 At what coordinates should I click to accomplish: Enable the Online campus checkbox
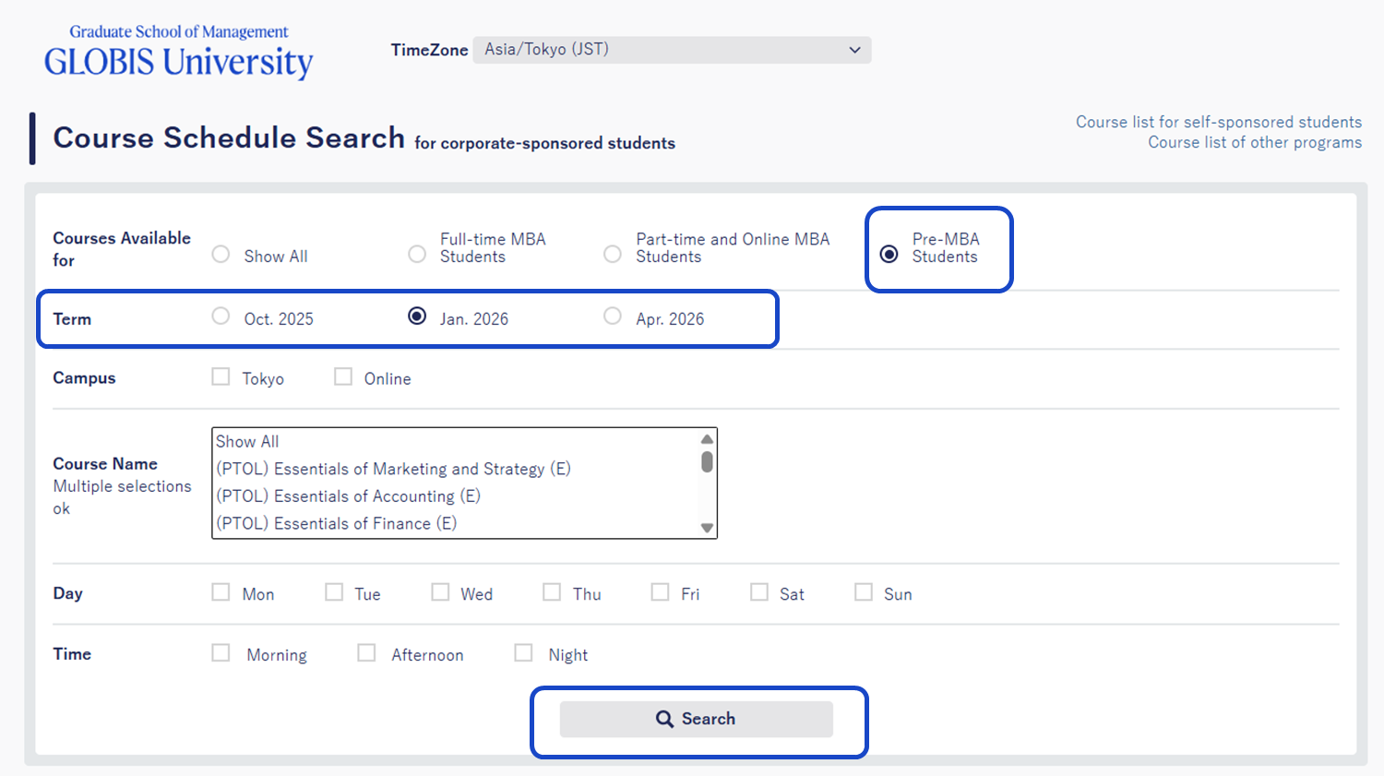343,377
